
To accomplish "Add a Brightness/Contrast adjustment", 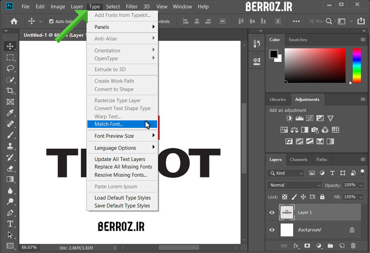I will click(289, 118).
